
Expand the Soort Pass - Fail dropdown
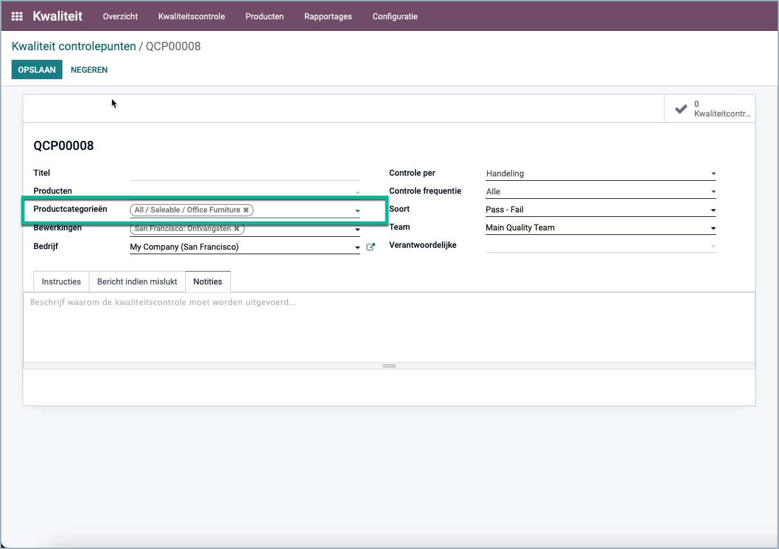click(x=601, y=210)
